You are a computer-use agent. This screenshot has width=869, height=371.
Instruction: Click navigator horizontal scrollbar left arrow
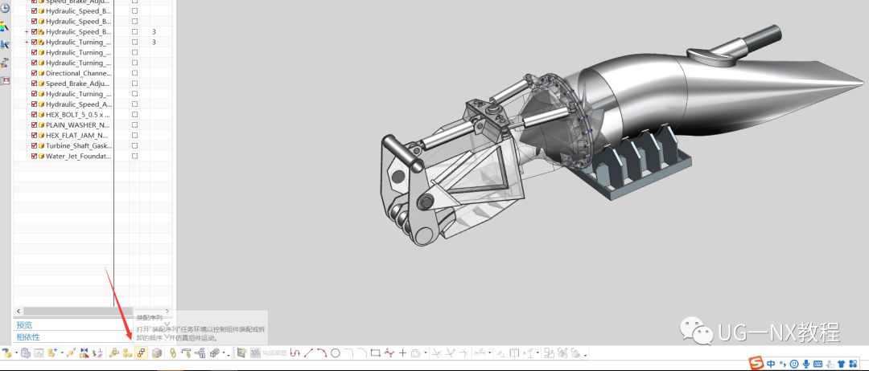(x=19, y=312)
